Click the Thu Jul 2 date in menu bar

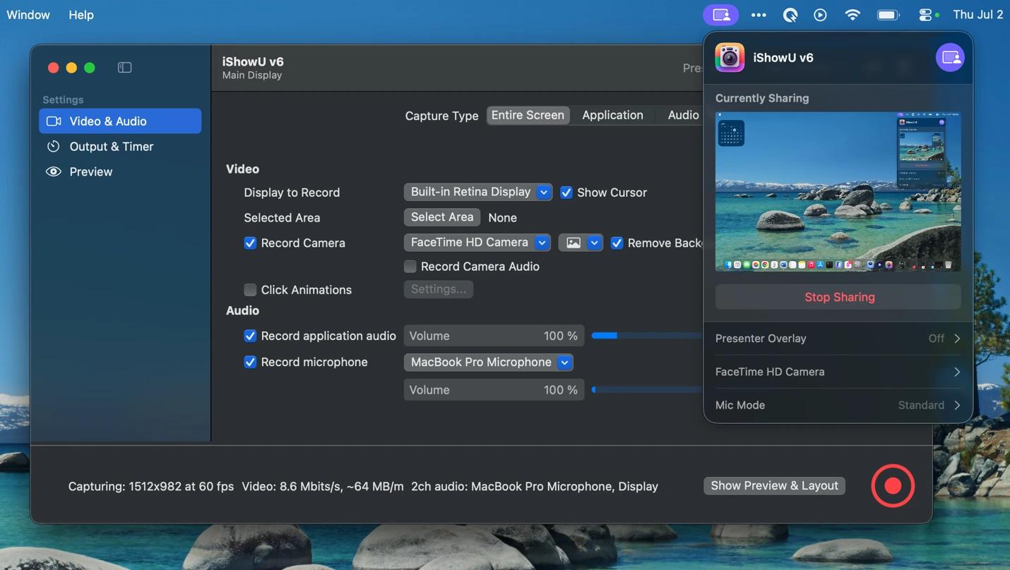[x=978, y=15]
